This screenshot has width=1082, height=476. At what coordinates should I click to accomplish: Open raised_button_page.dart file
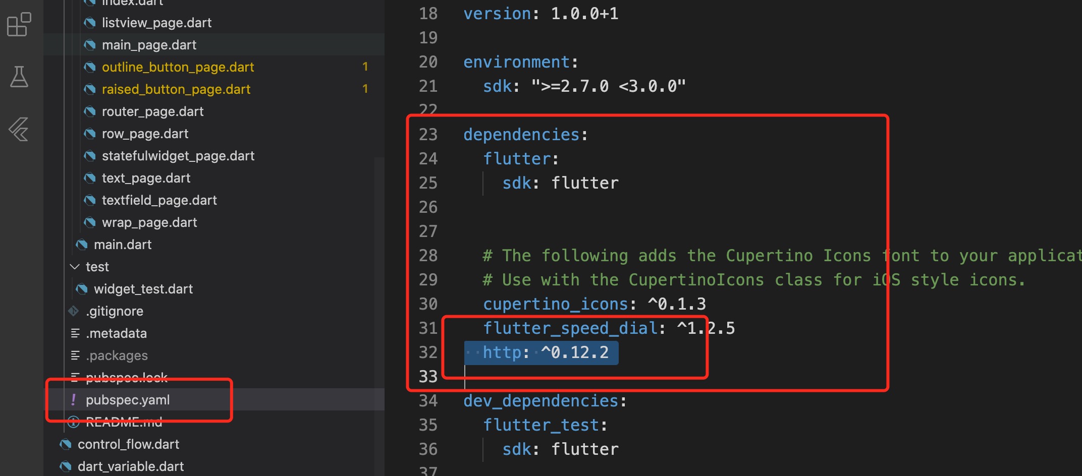click(176, 89)
